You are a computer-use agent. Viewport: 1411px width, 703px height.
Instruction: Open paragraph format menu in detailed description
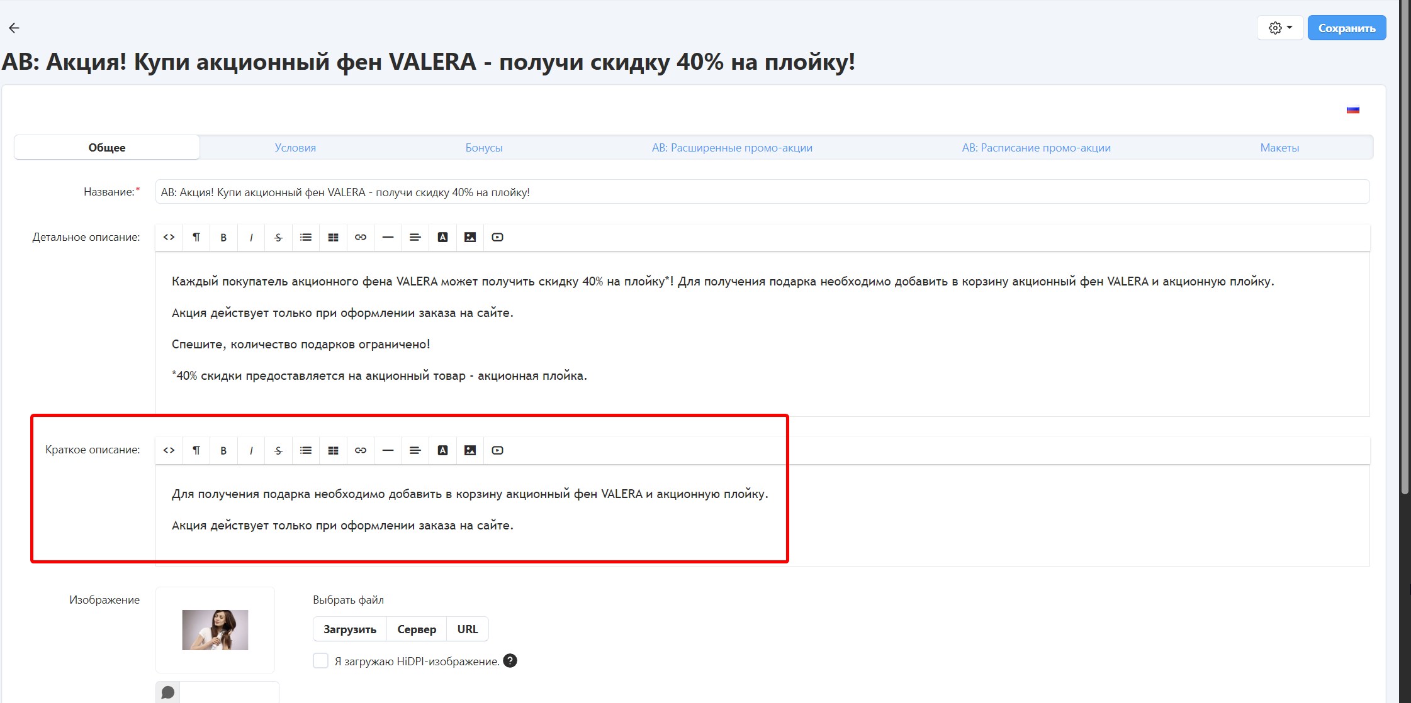[x=196, y=237]
